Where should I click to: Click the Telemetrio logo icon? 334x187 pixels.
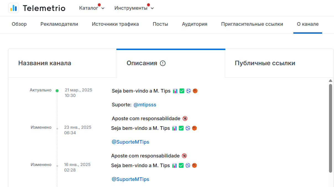(14, 8)
